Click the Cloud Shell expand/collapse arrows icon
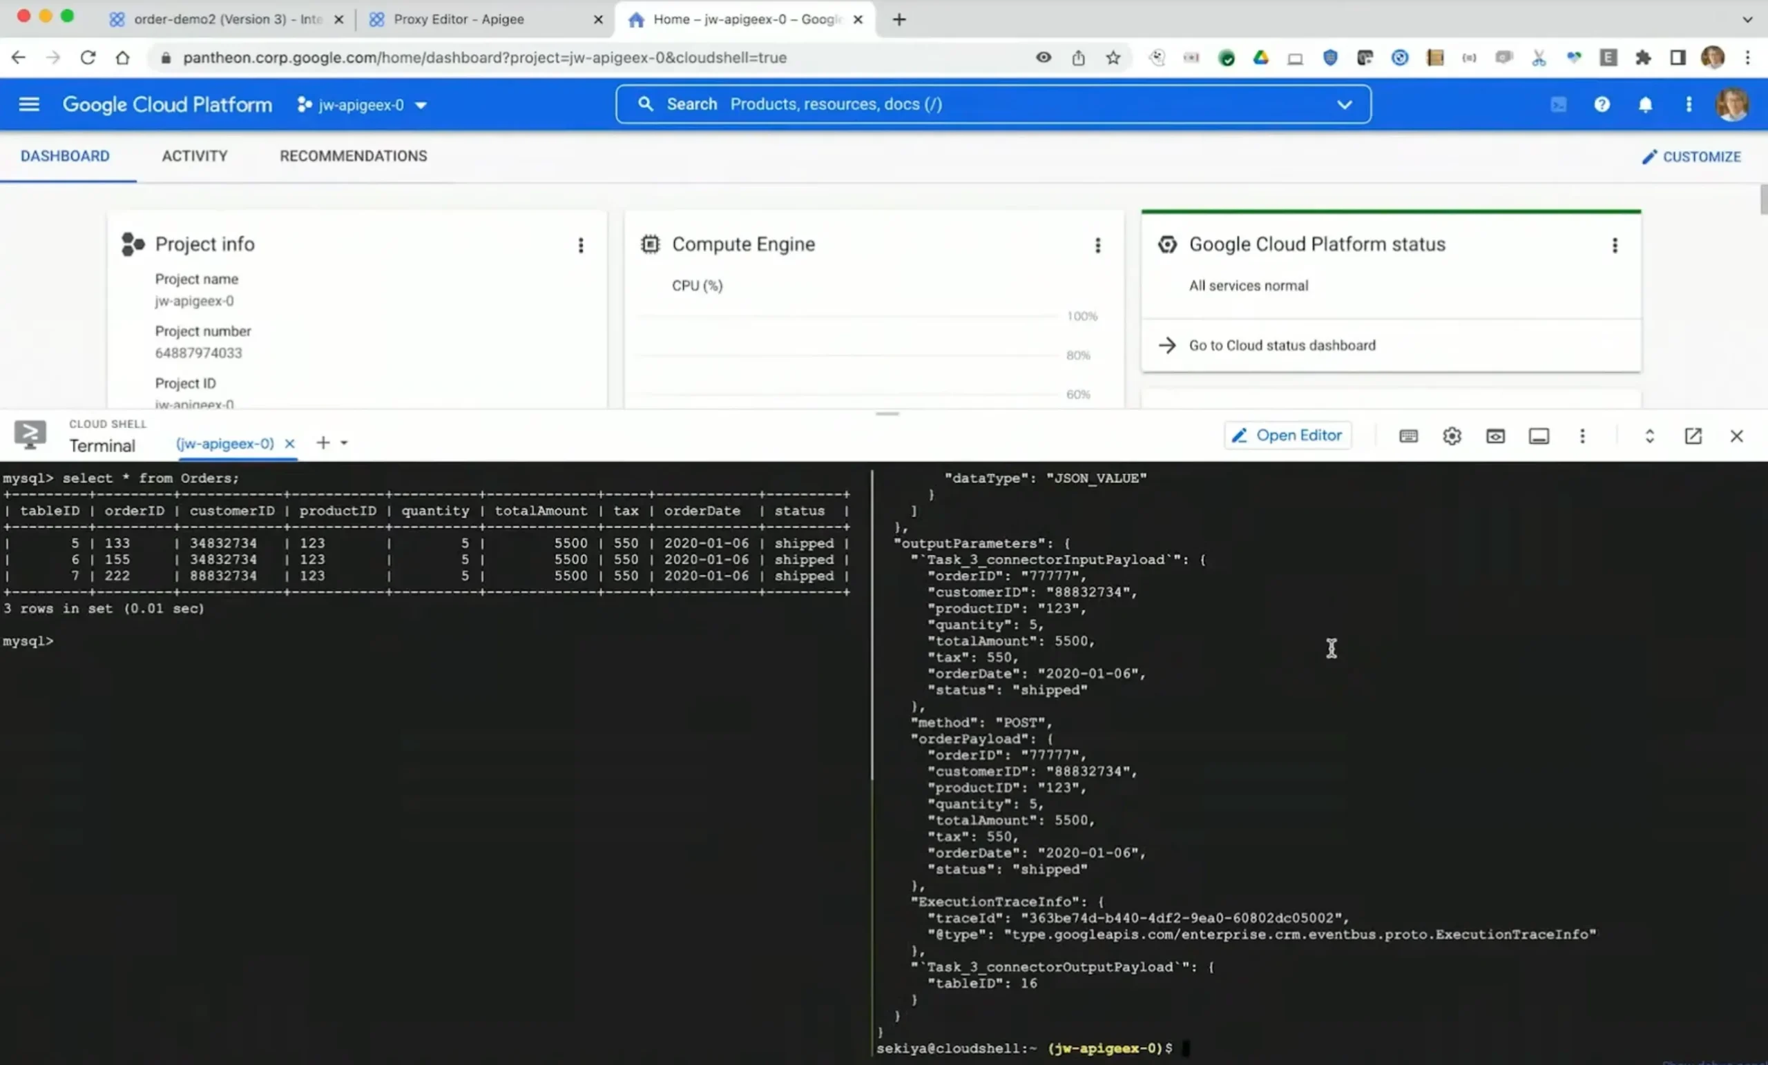This screenshot has width=1768, height=1065. (1649, 436)
